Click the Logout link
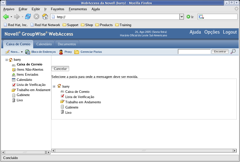The width and height of the screenshot is (240, 162). click(x=230, y=32)
